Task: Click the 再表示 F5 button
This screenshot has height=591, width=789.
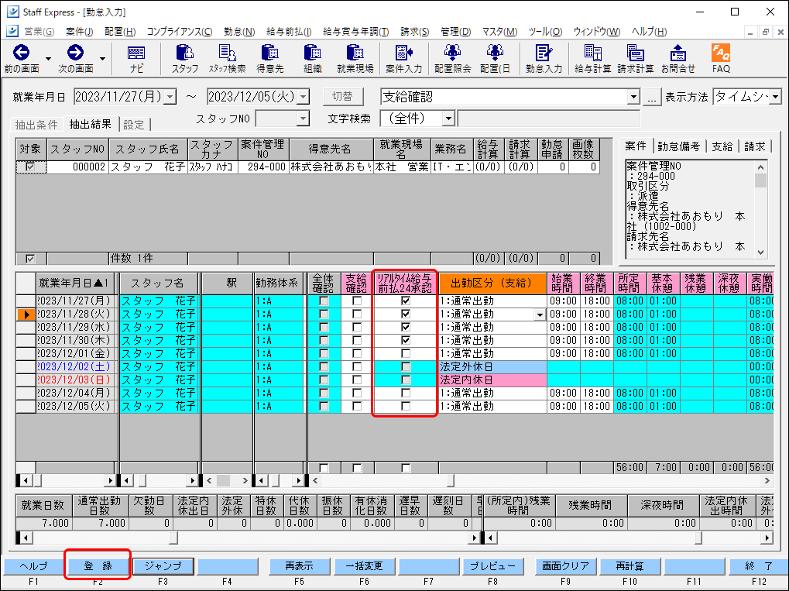Action: 299,566
